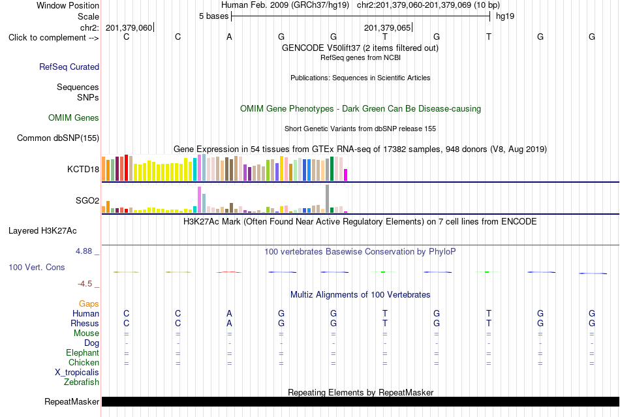Select the Sequences track label
Image resolution: width=620 pixels, height=417 pixels.
[78, 87]
